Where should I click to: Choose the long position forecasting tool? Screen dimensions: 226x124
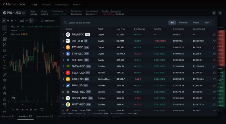(5, 51)
